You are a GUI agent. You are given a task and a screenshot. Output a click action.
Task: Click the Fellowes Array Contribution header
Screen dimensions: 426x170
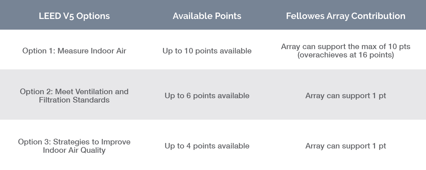[346, 16]
